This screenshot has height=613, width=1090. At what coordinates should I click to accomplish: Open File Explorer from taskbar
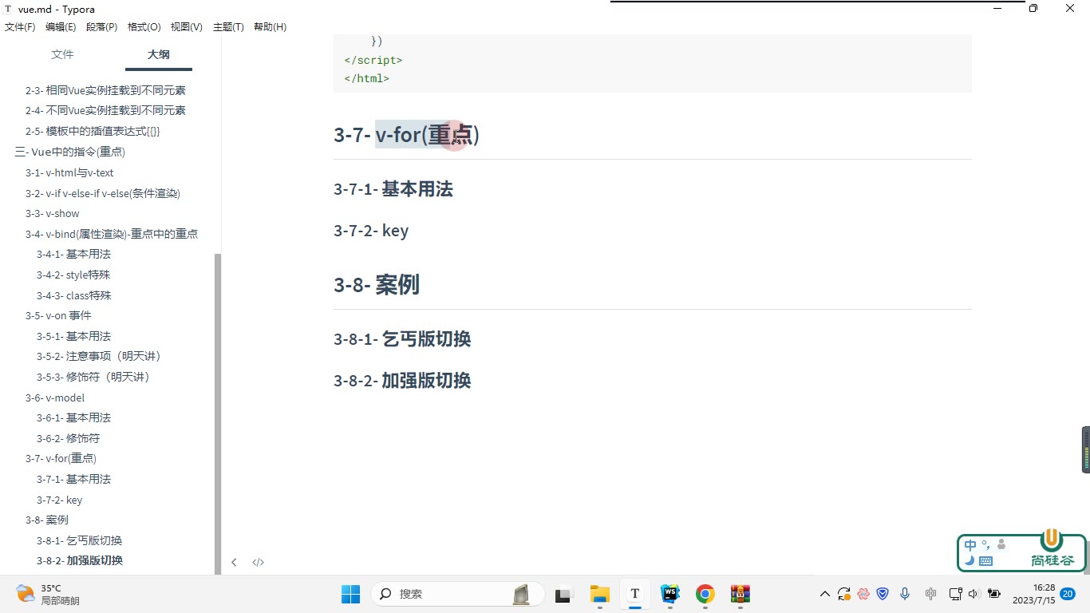pos(599,594)
